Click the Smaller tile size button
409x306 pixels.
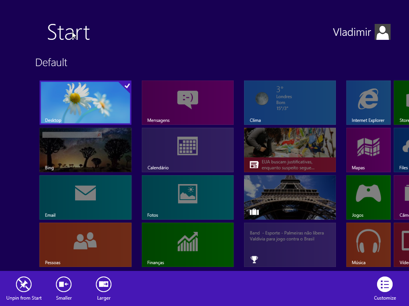(x=64, y=288)
